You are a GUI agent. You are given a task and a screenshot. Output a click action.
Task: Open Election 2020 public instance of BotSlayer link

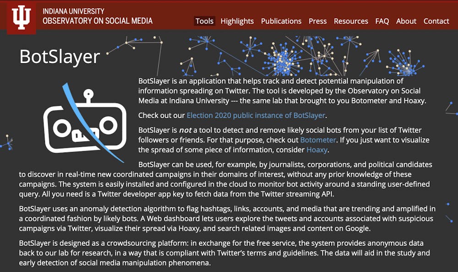click(x=256, y=115)
